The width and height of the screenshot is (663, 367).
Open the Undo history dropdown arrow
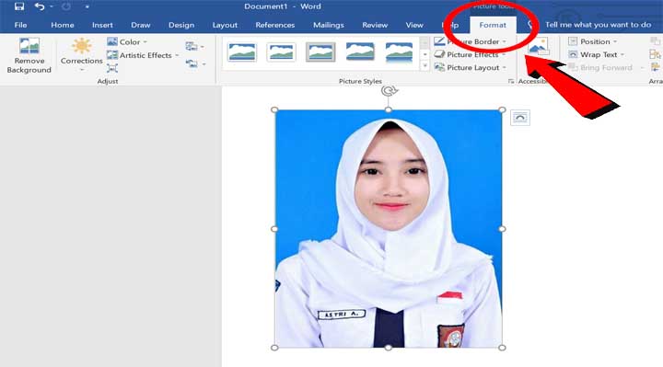point(52,6)
